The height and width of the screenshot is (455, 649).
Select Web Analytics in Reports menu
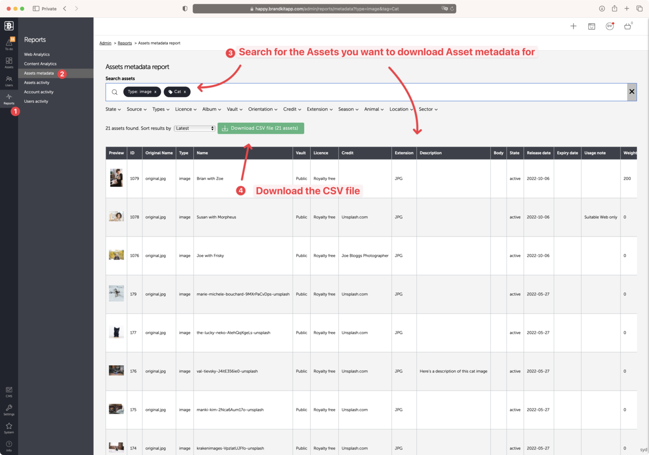pos(37,54)
